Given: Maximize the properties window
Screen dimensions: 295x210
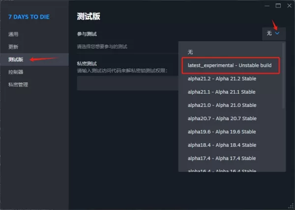Looking at the screenshot, I should coord(278,6).
